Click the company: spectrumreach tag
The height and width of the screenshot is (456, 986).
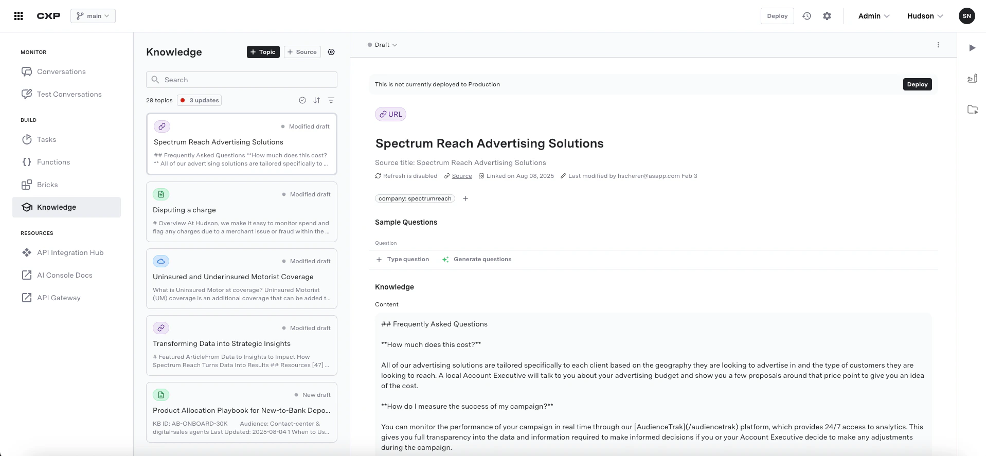tap(415, 198)
